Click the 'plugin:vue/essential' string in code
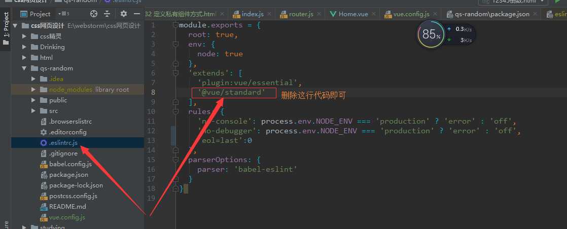Screen dimensions: 567x229 click(247, 83)
